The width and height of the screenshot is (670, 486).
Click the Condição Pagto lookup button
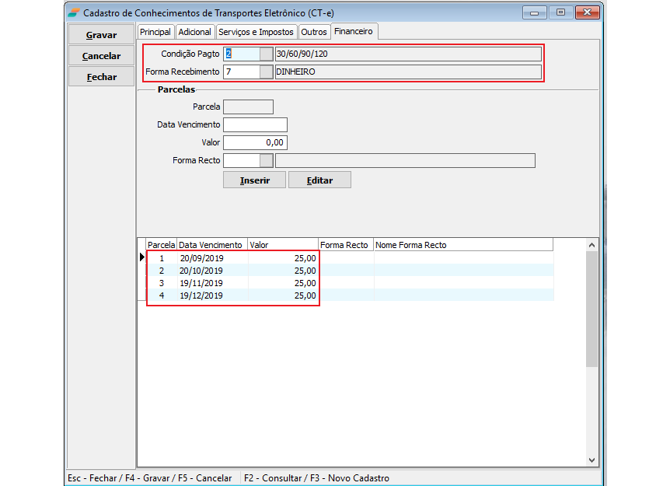pos(266,54)
